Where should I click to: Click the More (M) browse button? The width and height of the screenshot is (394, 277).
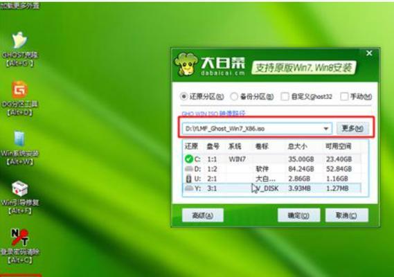point(352,128)
